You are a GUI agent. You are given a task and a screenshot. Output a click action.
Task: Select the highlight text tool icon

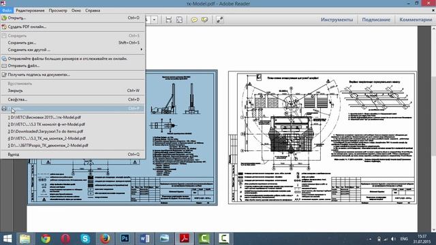[204, 20]
